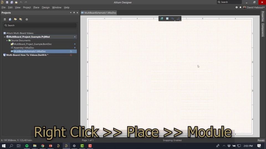
Task: Click first icon in Projects panel toolbar
Action: pyautogui.click(x=5, y=19)
